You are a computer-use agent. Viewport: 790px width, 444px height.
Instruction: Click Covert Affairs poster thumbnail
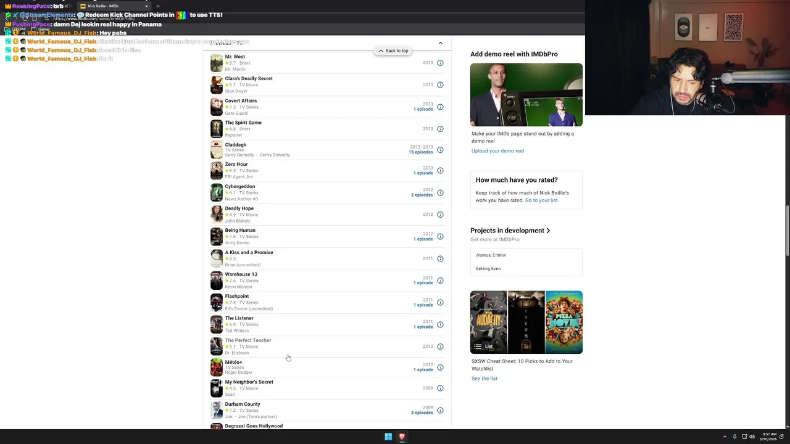(216, 107)
